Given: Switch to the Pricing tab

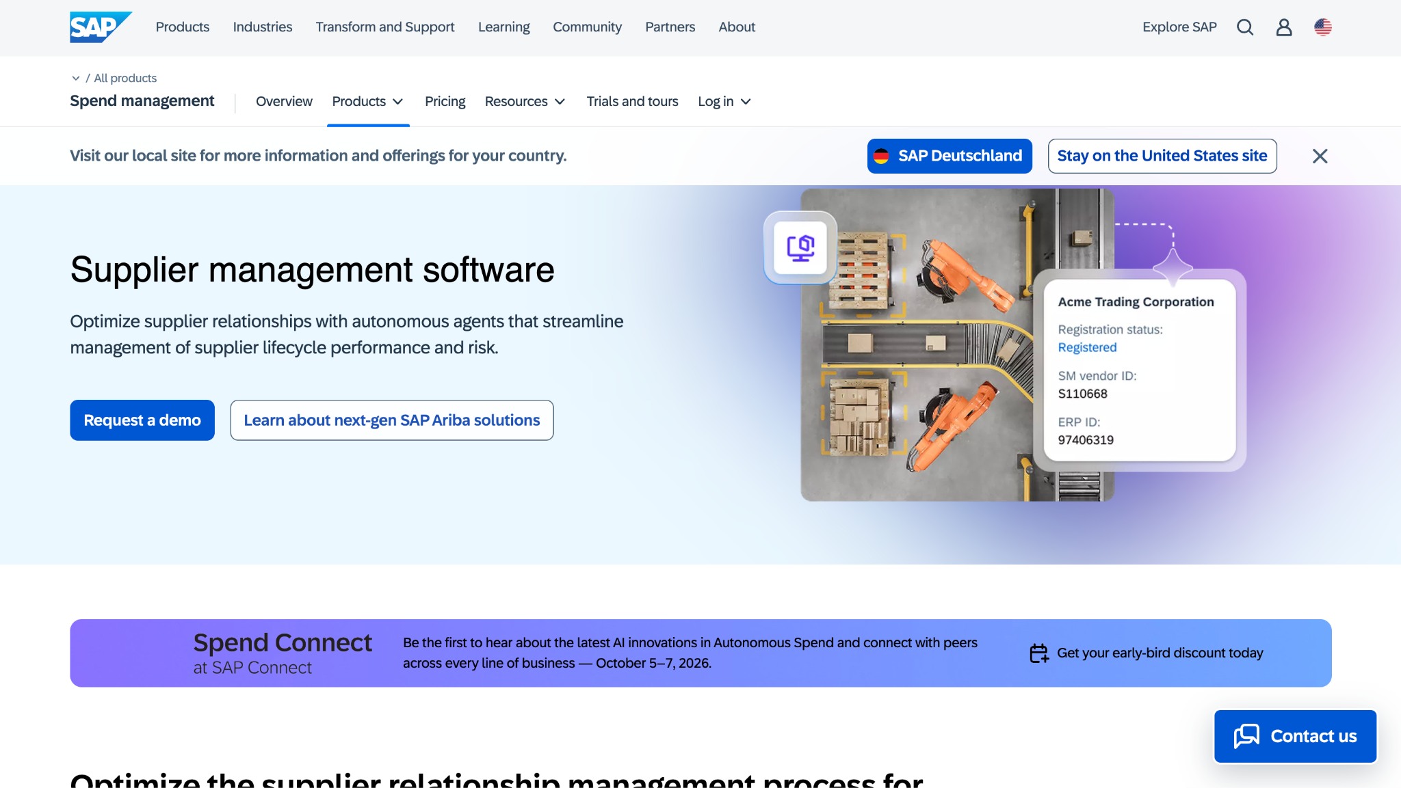Looking at the screenshot, I should (445, 101).
